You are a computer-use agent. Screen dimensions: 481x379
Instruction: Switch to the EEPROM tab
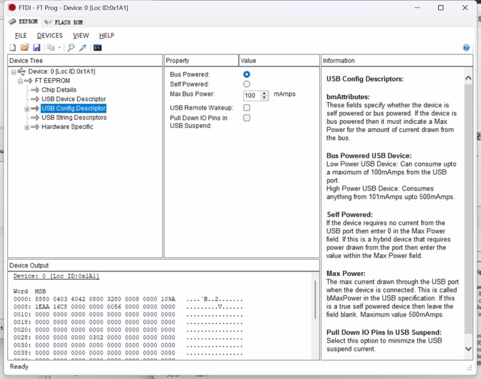[23, 22]
